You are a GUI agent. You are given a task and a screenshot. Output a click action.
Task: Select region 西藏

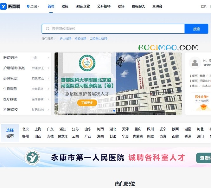[x=175, y=136]
